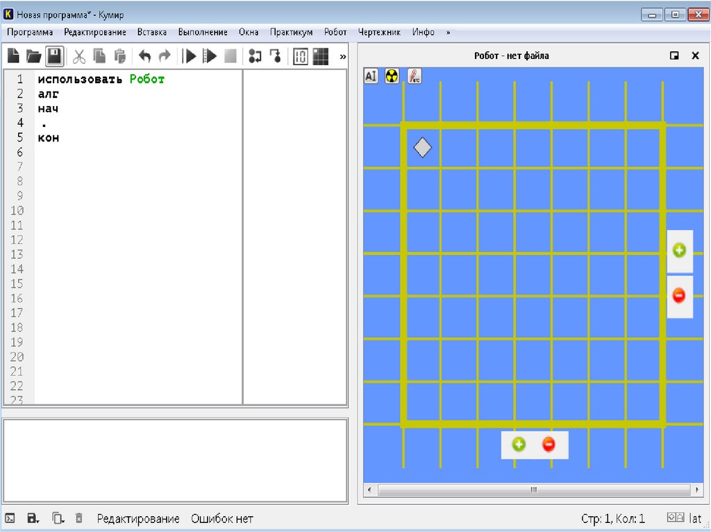Select the thermometer temperature icon in the Robot panel
The width and height of the screenshot is (711, 532).
pyautogui.click(x=414, y=76)
